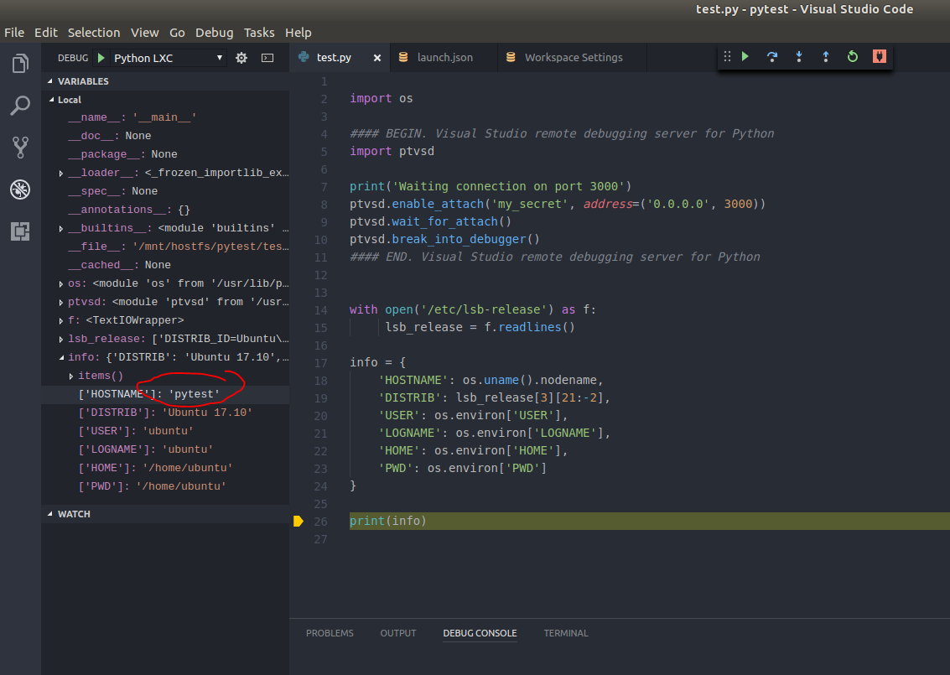Expand the __loader__ variable
The height and width of the screenshot is (675, 950).
point(61,174)
